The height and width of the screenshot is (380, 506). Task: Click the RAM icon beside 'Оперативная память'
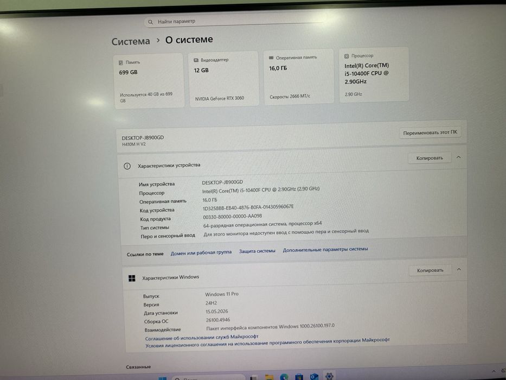click(x=271, y=58)
